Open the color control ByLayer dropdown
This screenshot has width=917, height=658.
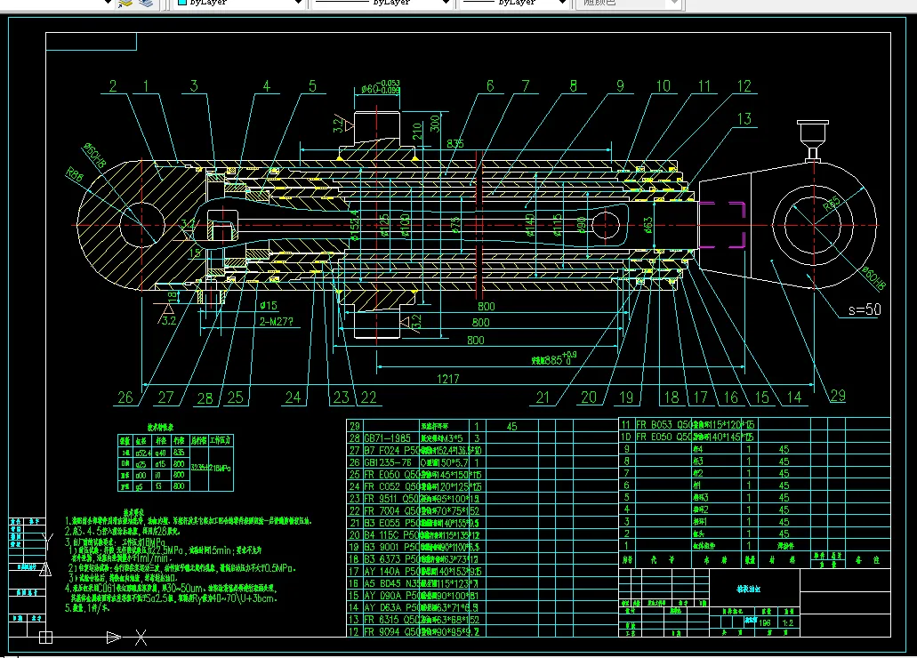point(239,3)
